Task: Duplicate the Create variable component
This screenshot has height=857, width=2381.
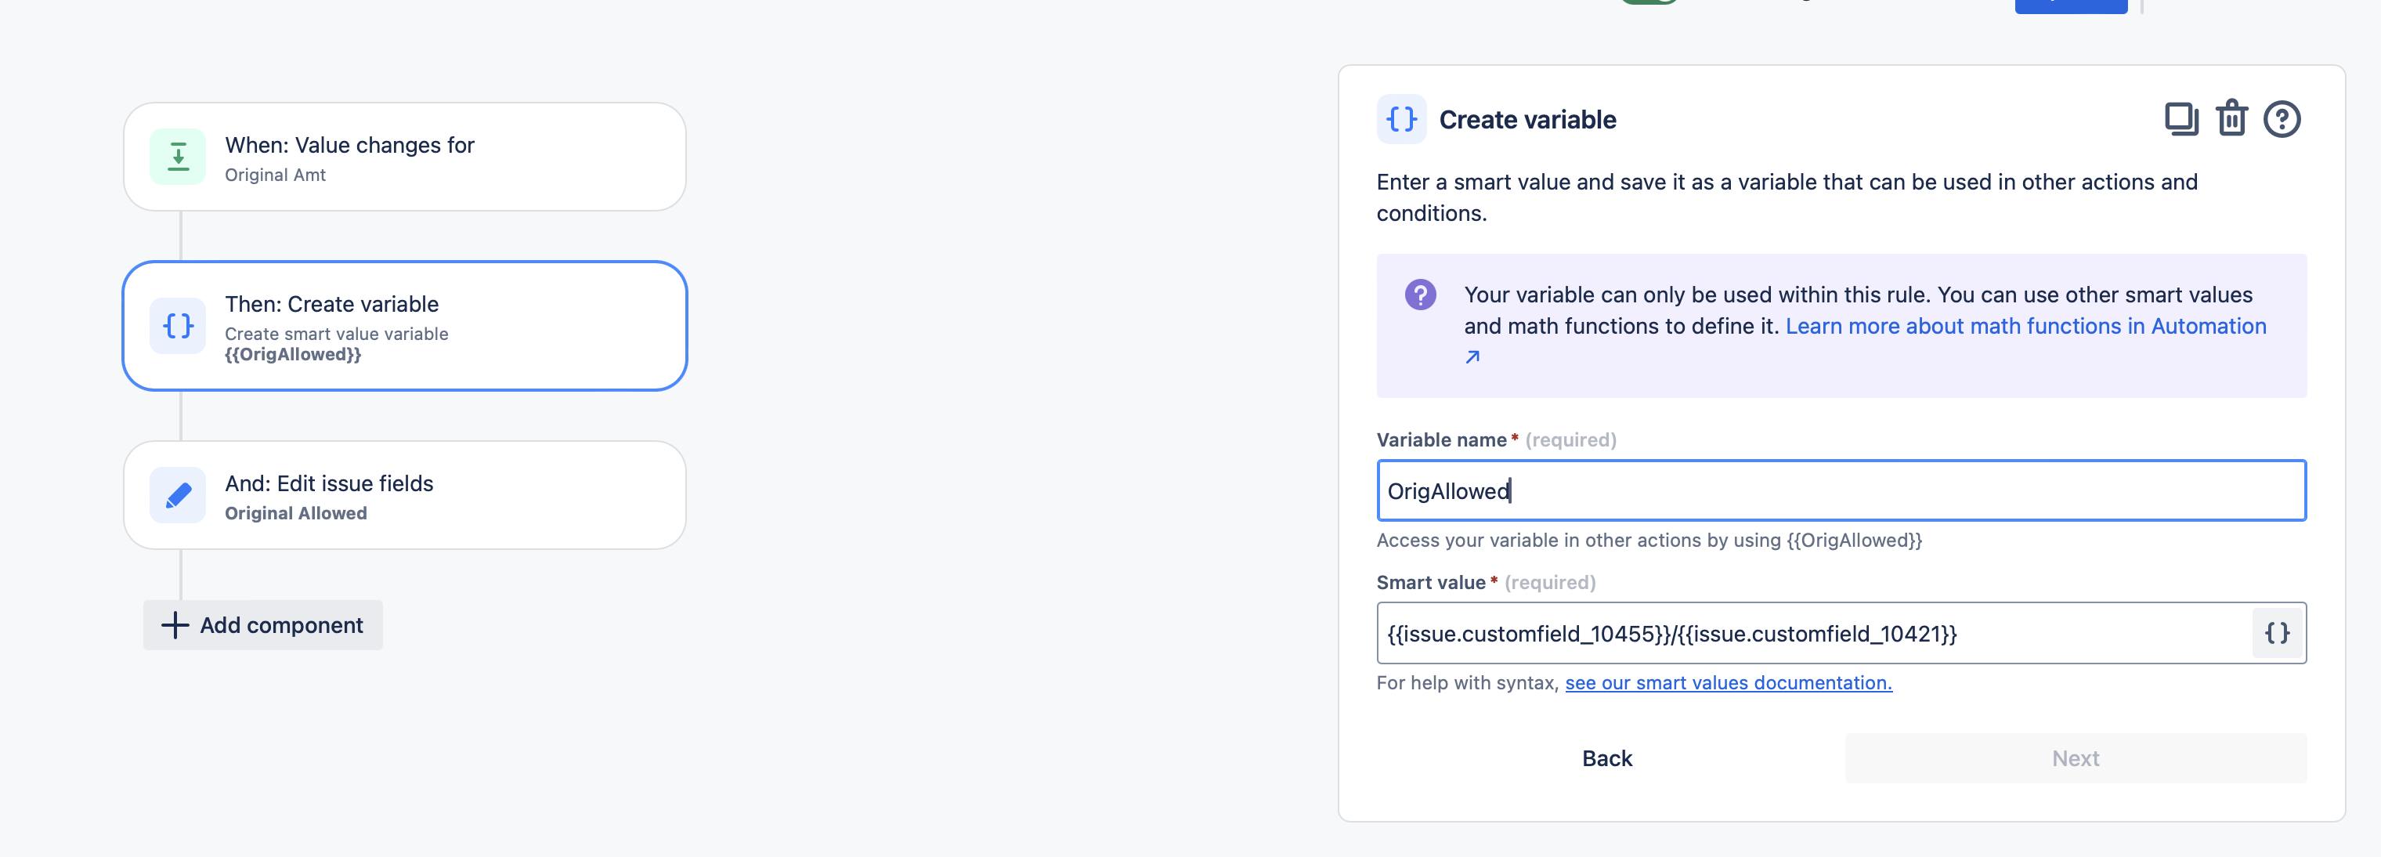Action: click(2180, 119)
